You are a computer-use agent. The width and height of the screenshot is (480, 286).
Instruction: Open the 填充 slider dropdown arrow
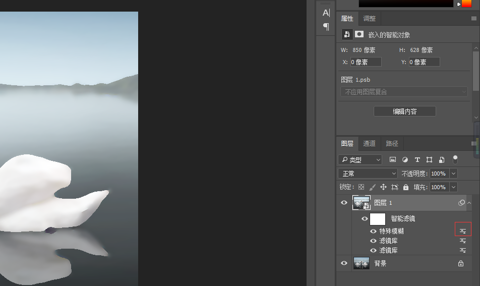(x=453, y=187)
